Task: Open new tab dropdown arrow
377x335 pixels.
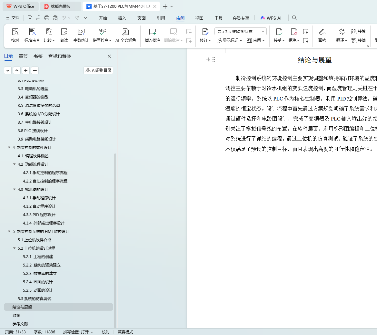Action: pos(172,6)
